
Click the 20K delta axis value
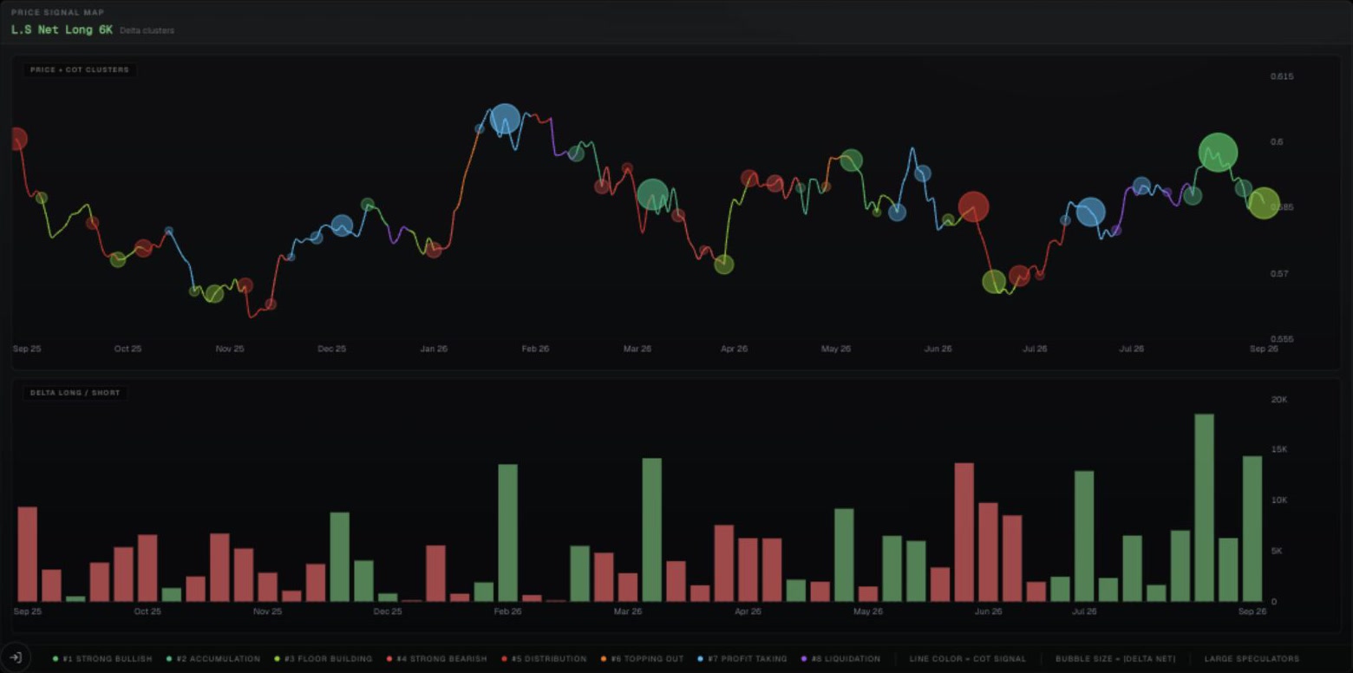(1278, 400)
